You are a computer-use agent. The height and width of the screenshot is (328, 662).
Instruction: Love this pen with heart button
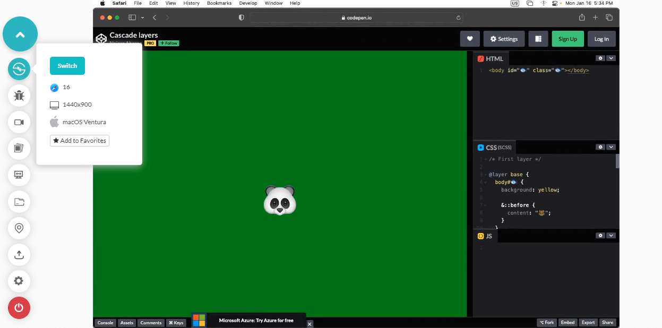tap(470, 39)
